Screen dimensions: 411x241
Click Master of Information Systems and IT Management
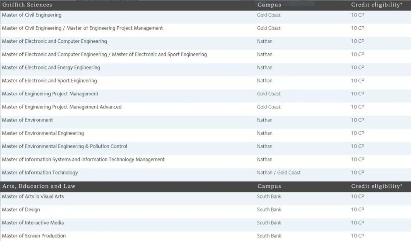pos(84,160)
